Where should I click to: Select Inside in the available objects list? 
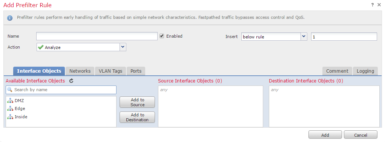(61, 117)
